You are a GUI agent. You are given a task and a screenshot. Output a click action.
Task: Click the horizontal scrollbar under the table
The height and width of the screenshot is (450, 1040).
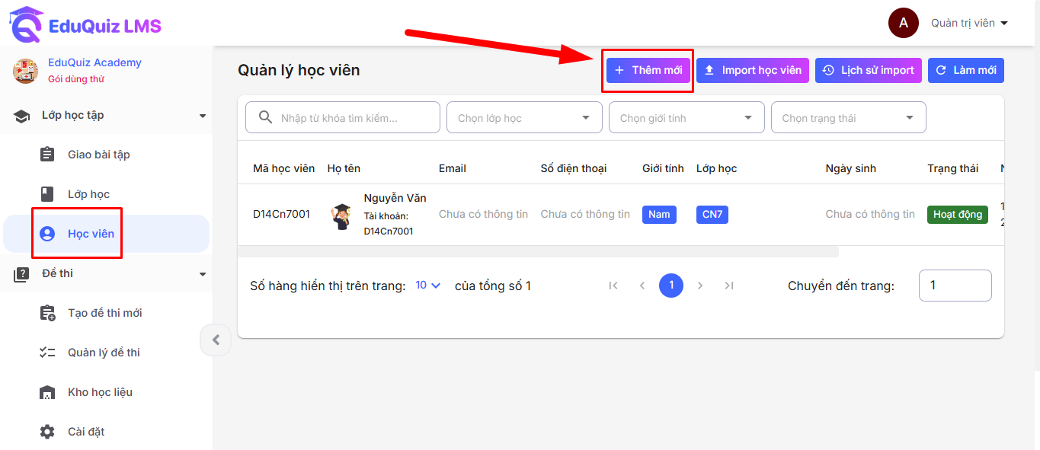[538, 251]
